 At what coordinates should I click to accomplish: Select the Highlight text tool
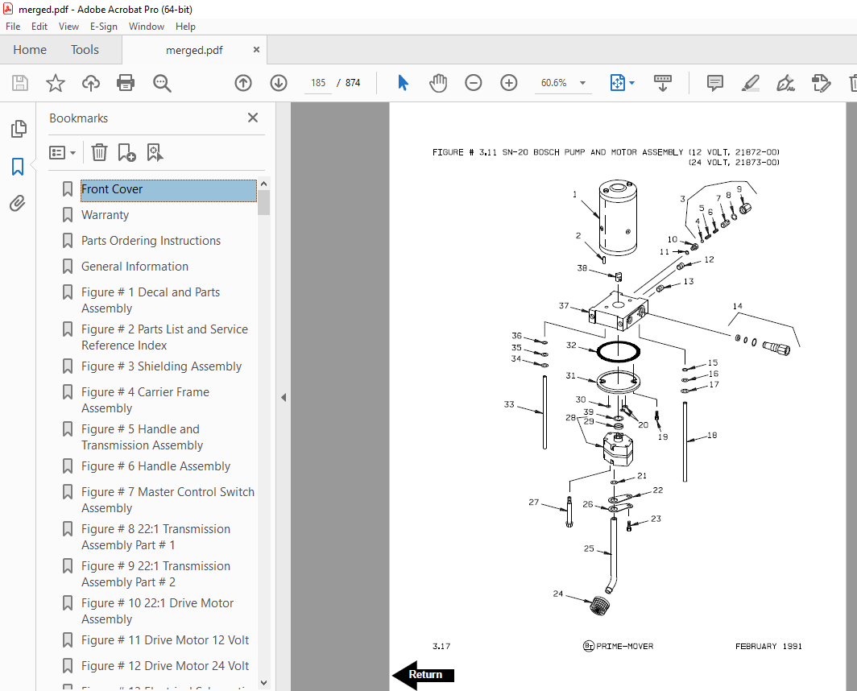tap(751, 83)
